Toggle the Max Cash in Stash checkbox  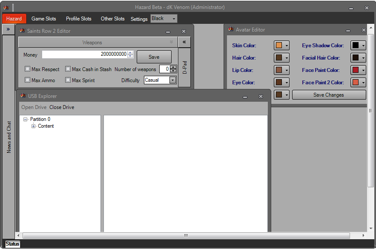68,69
